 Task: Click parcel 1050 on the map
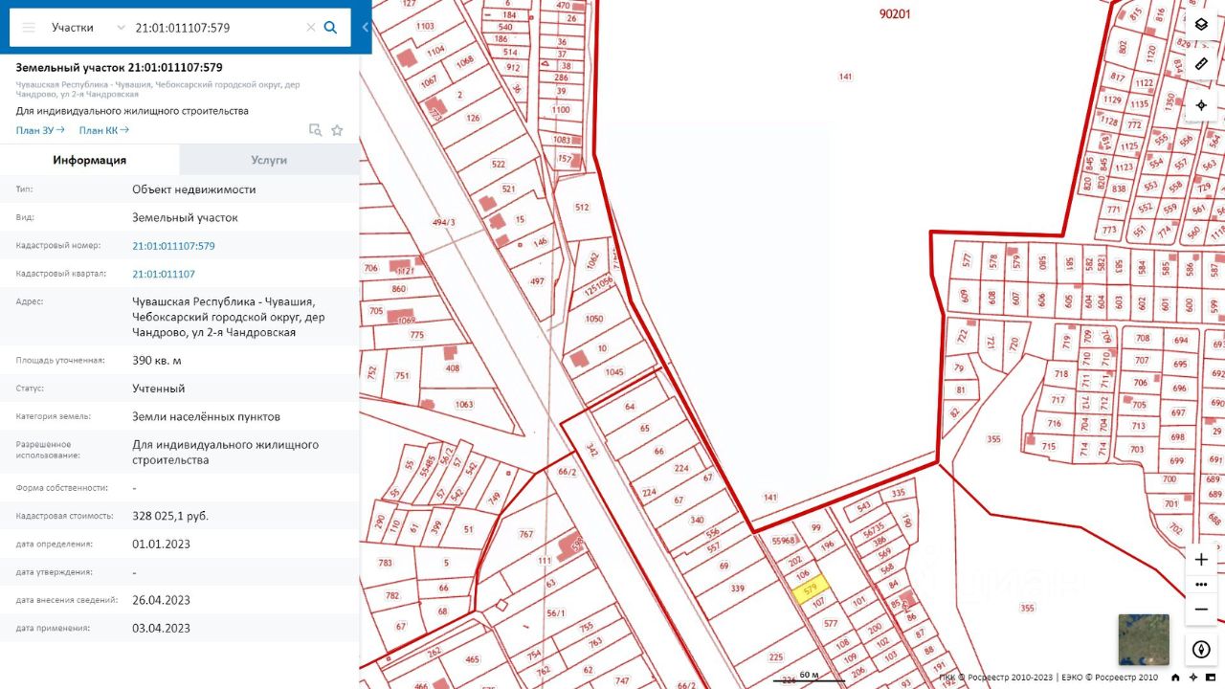pos(594,319)
